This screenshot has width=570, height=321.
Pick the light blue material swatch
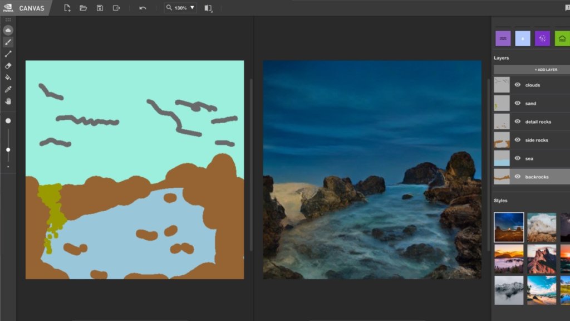pos(523,38)
